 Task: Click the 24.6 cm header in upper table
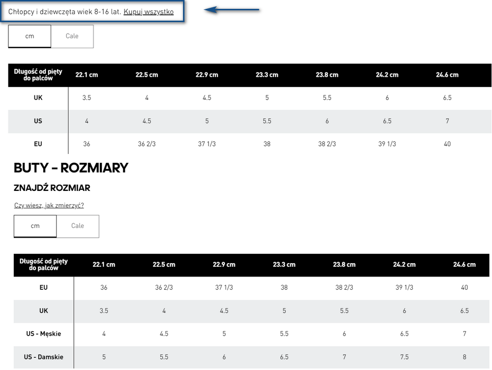[x=447, y=75]
